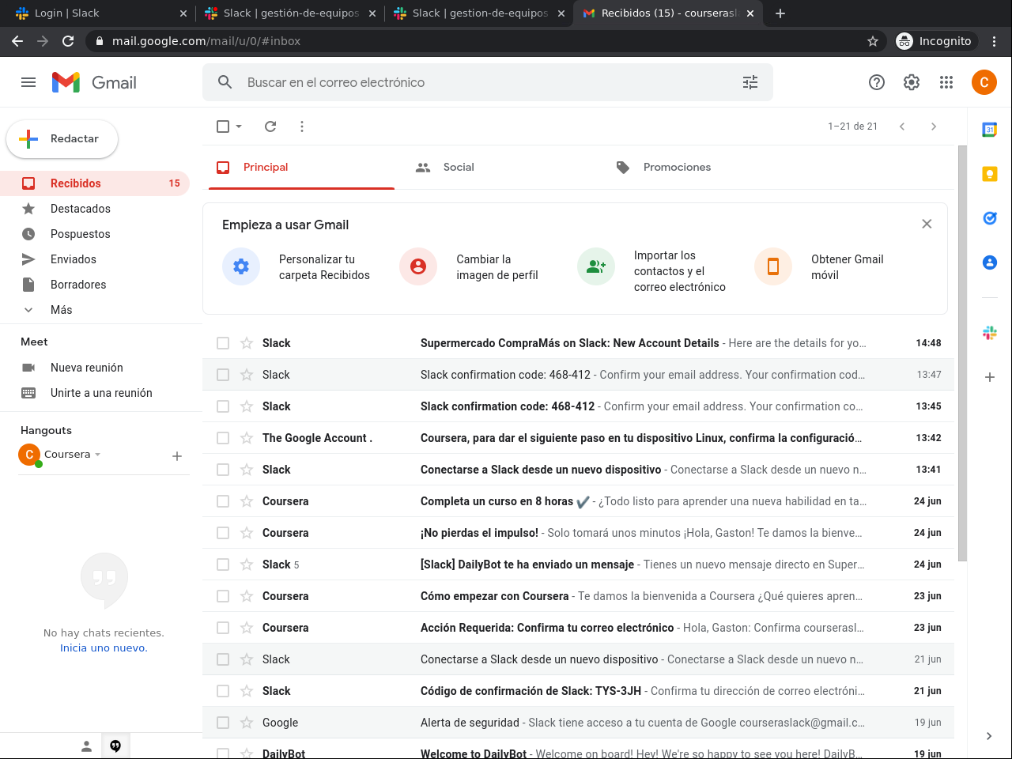Open Chrome's three-dot menu

point(995,41)
